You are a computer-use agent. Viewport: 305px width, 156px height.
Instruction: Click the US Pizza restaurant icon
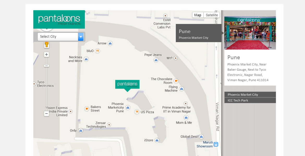coord(137,112)
